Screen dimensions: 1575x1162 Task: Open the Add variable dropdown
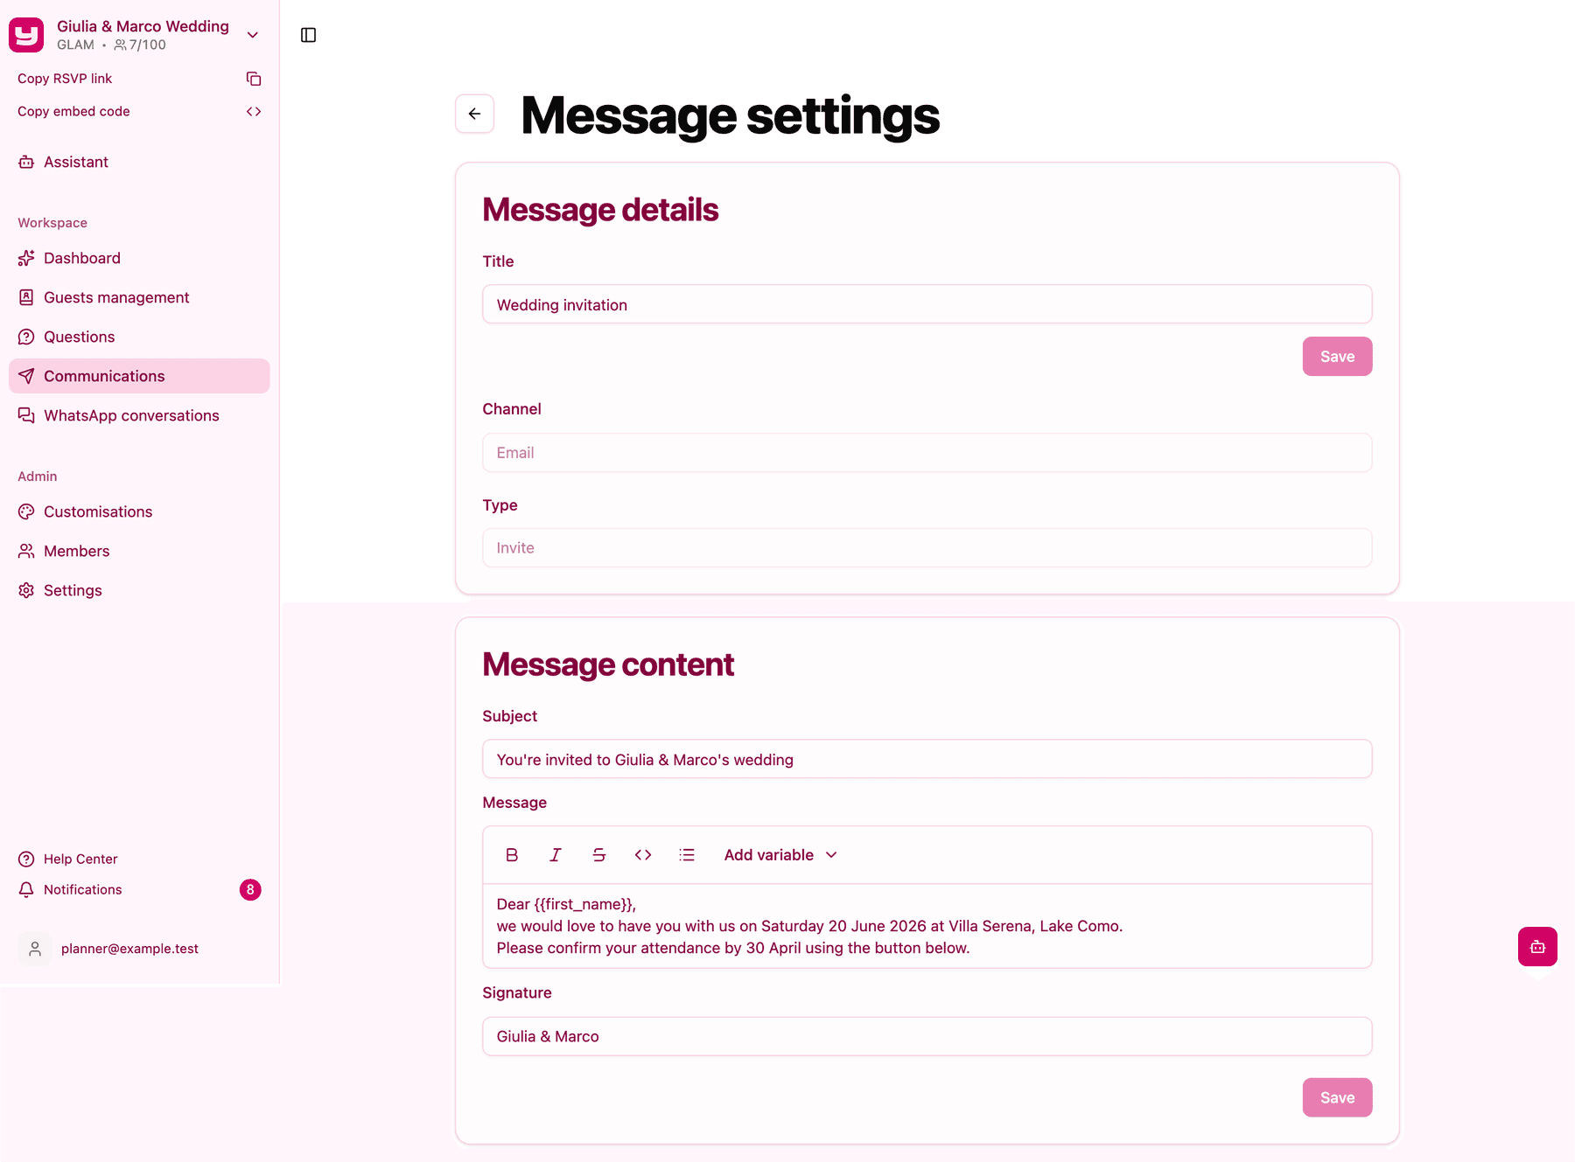click(780, 855)
